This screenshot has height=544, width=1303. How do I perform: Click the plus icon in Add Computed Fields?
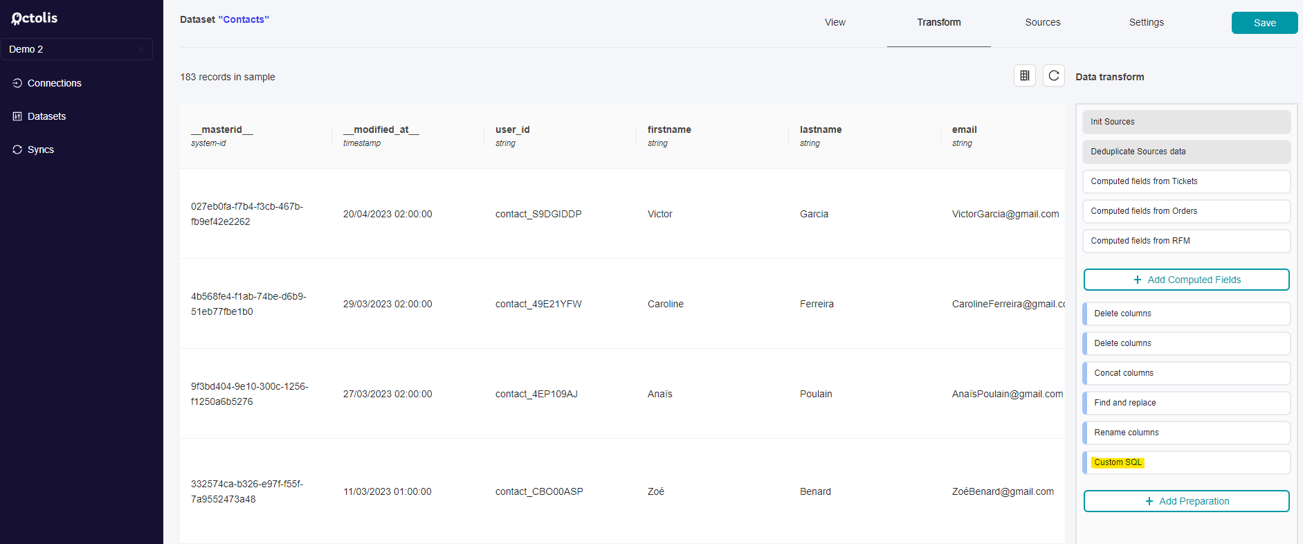[1138, 280]
